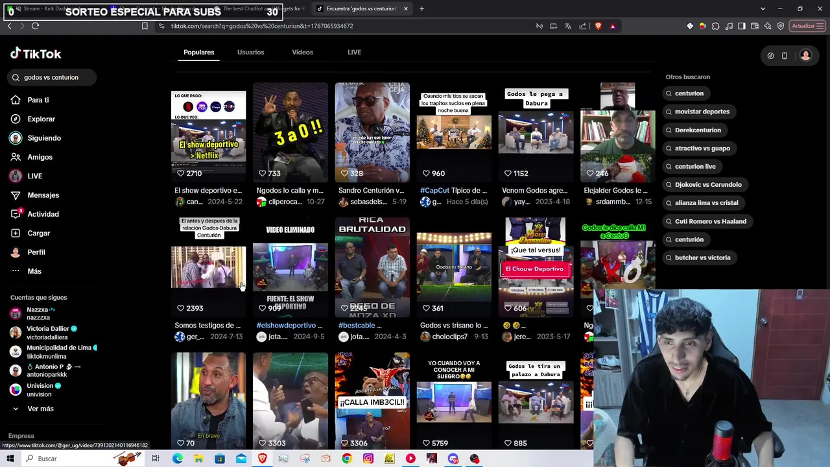Open the Explorar section in sidebar

point(41,119)
